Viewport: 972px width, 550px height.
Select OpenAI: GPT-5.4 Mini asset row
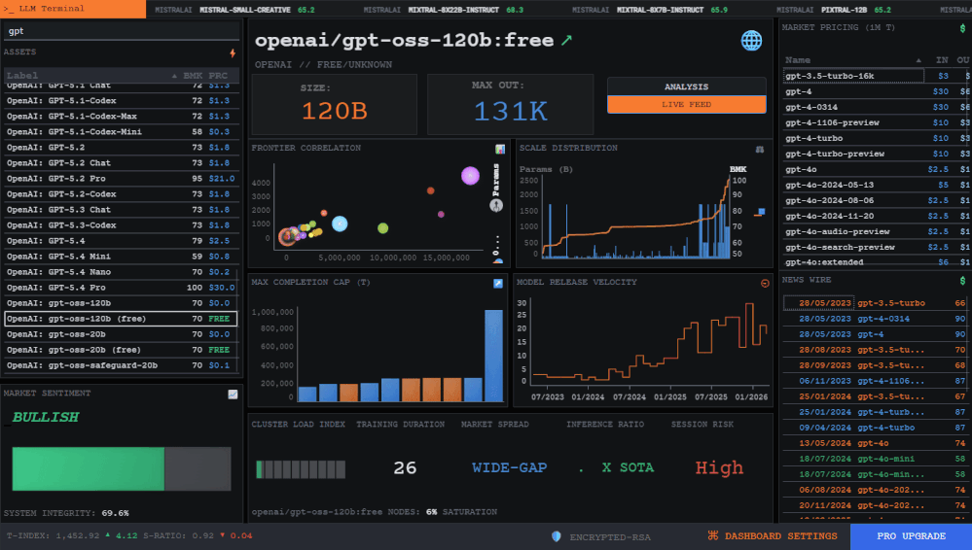(121, 257)
